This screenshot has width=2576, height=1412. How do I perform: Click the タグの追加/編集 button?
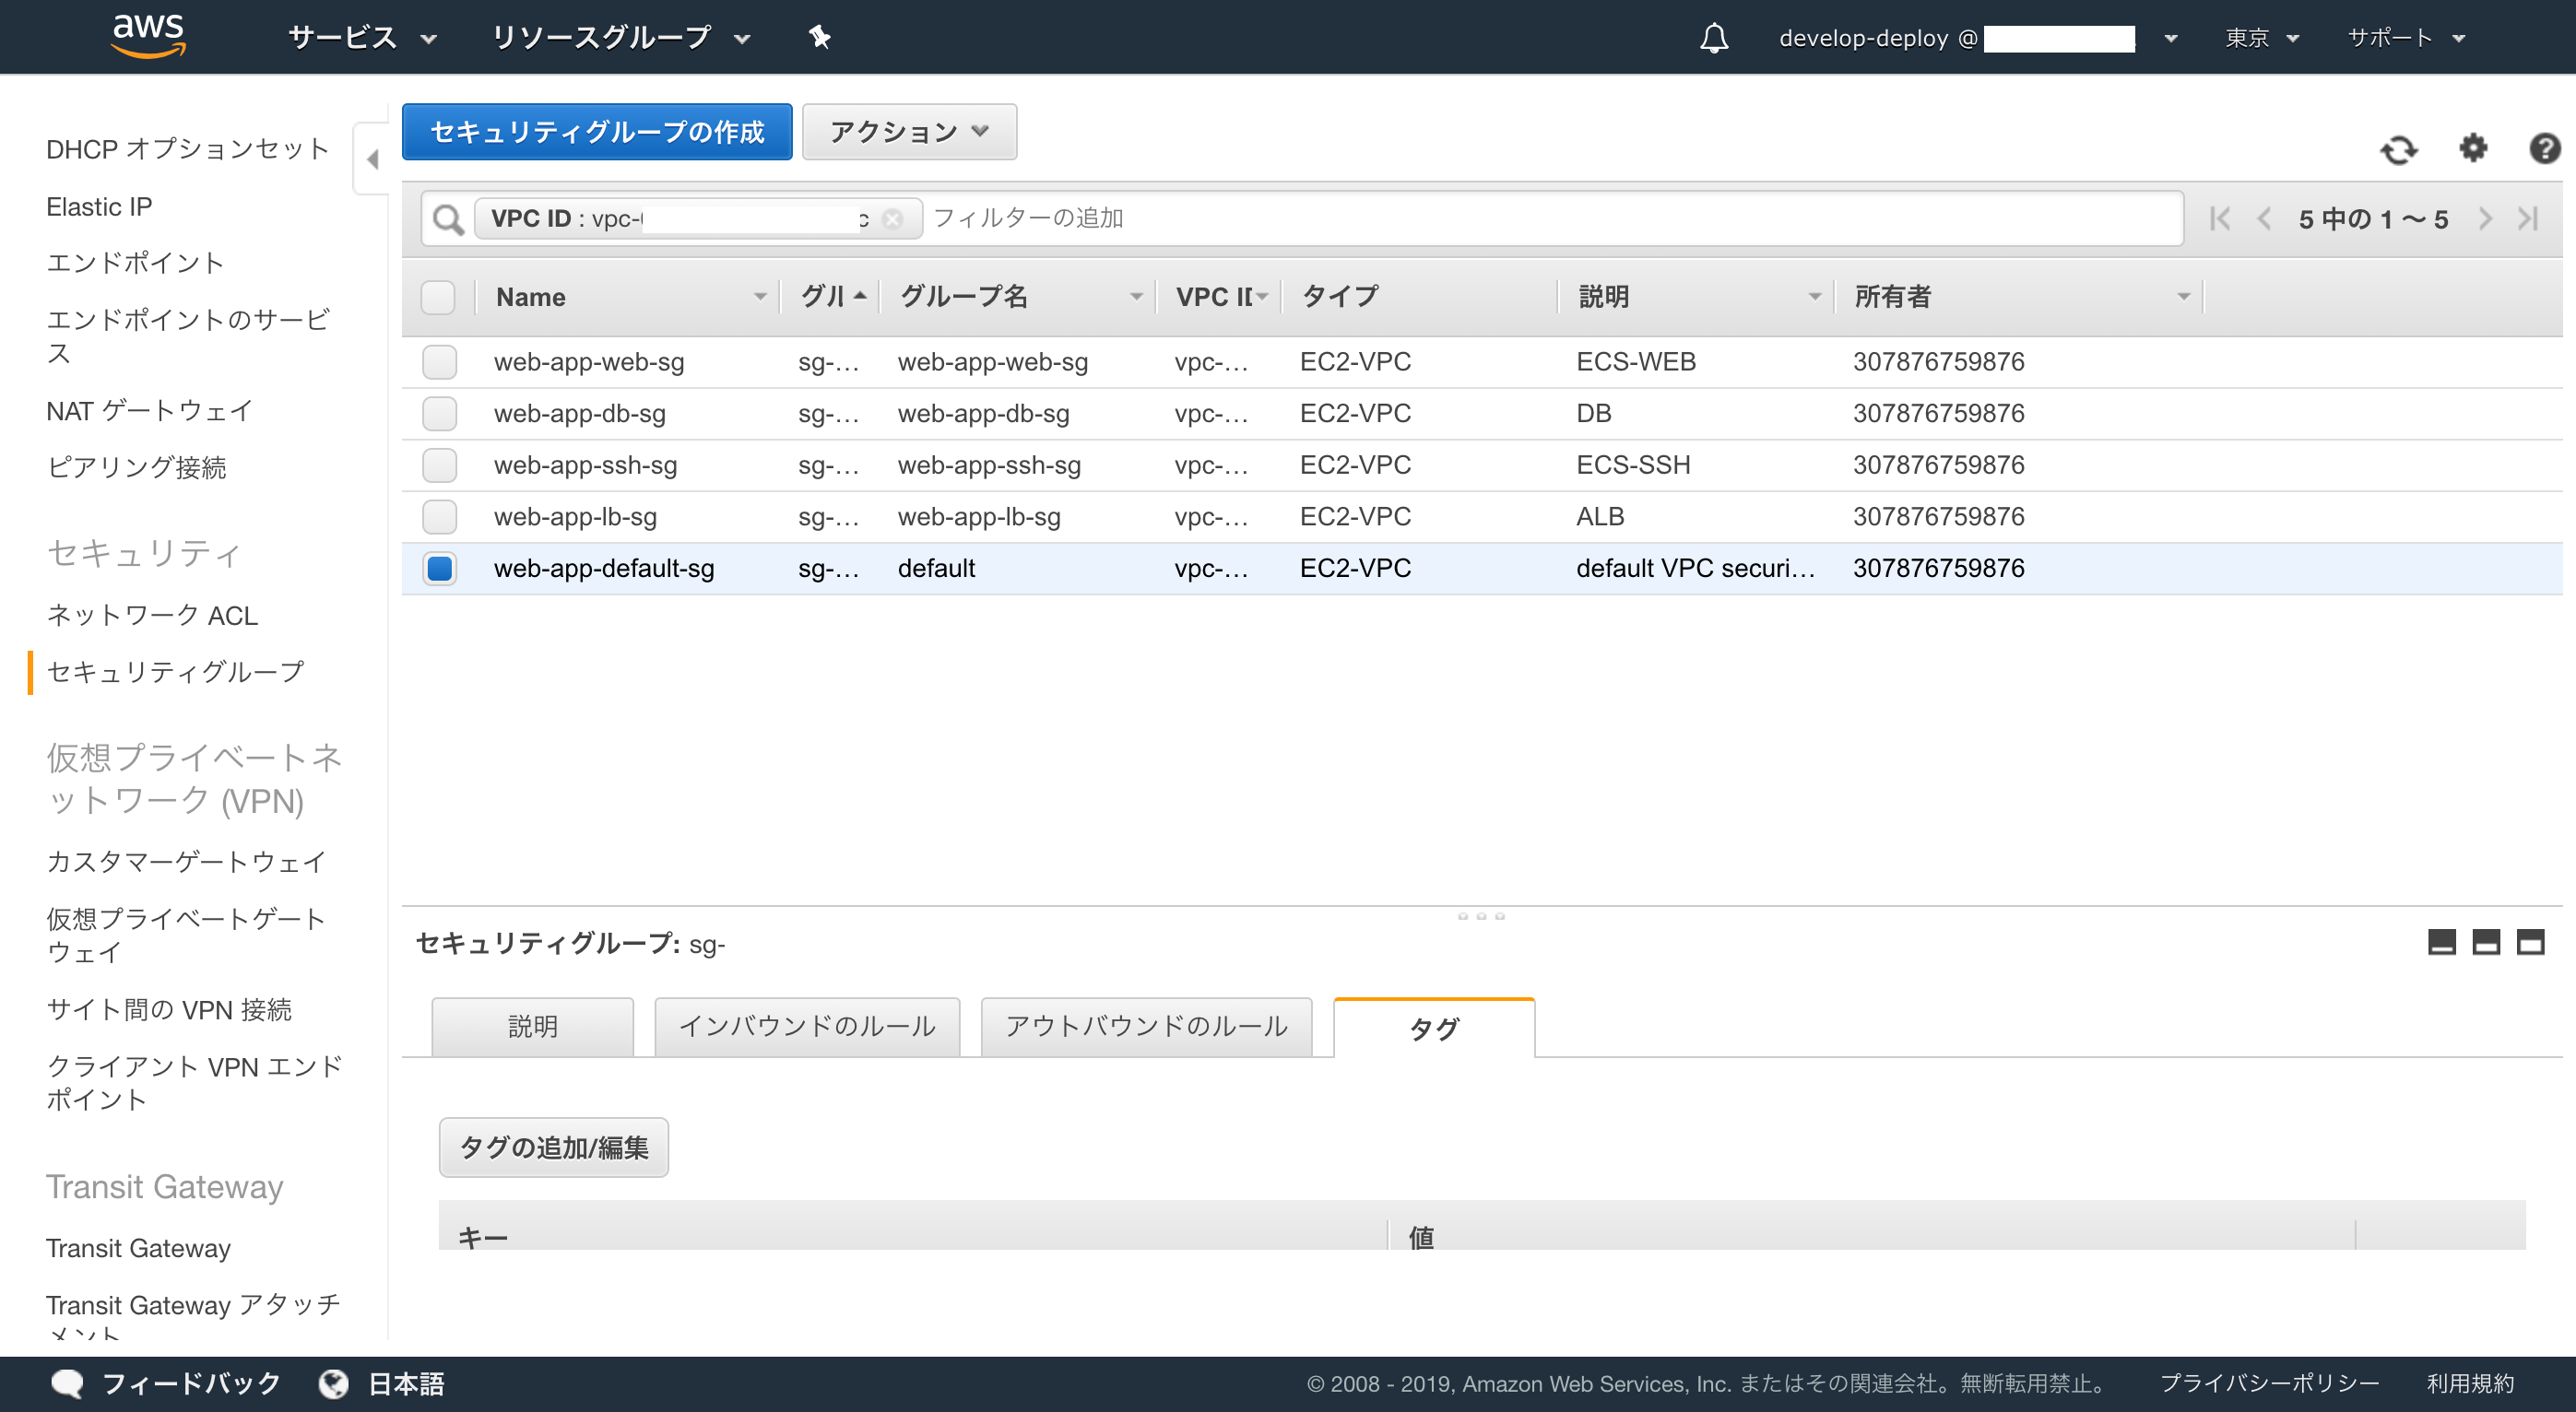click(553, 1147)
